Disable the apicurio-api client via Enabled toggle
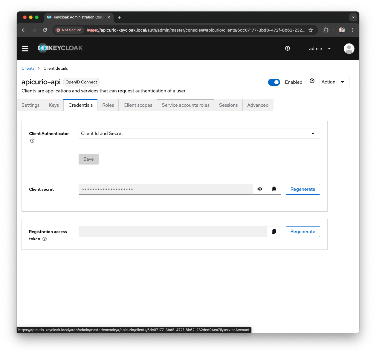The image size is (376, 355). click(x=274, y=82)
